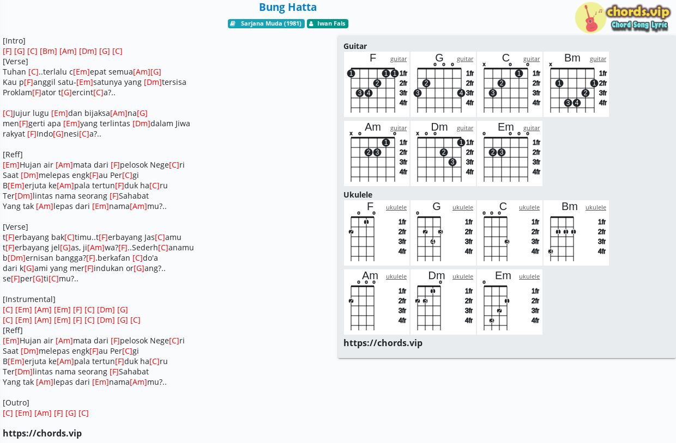Viewport: 676px width, 443px height.
Task: Click the "guitar" link above the Am chord
Action: tap(399, 128)
